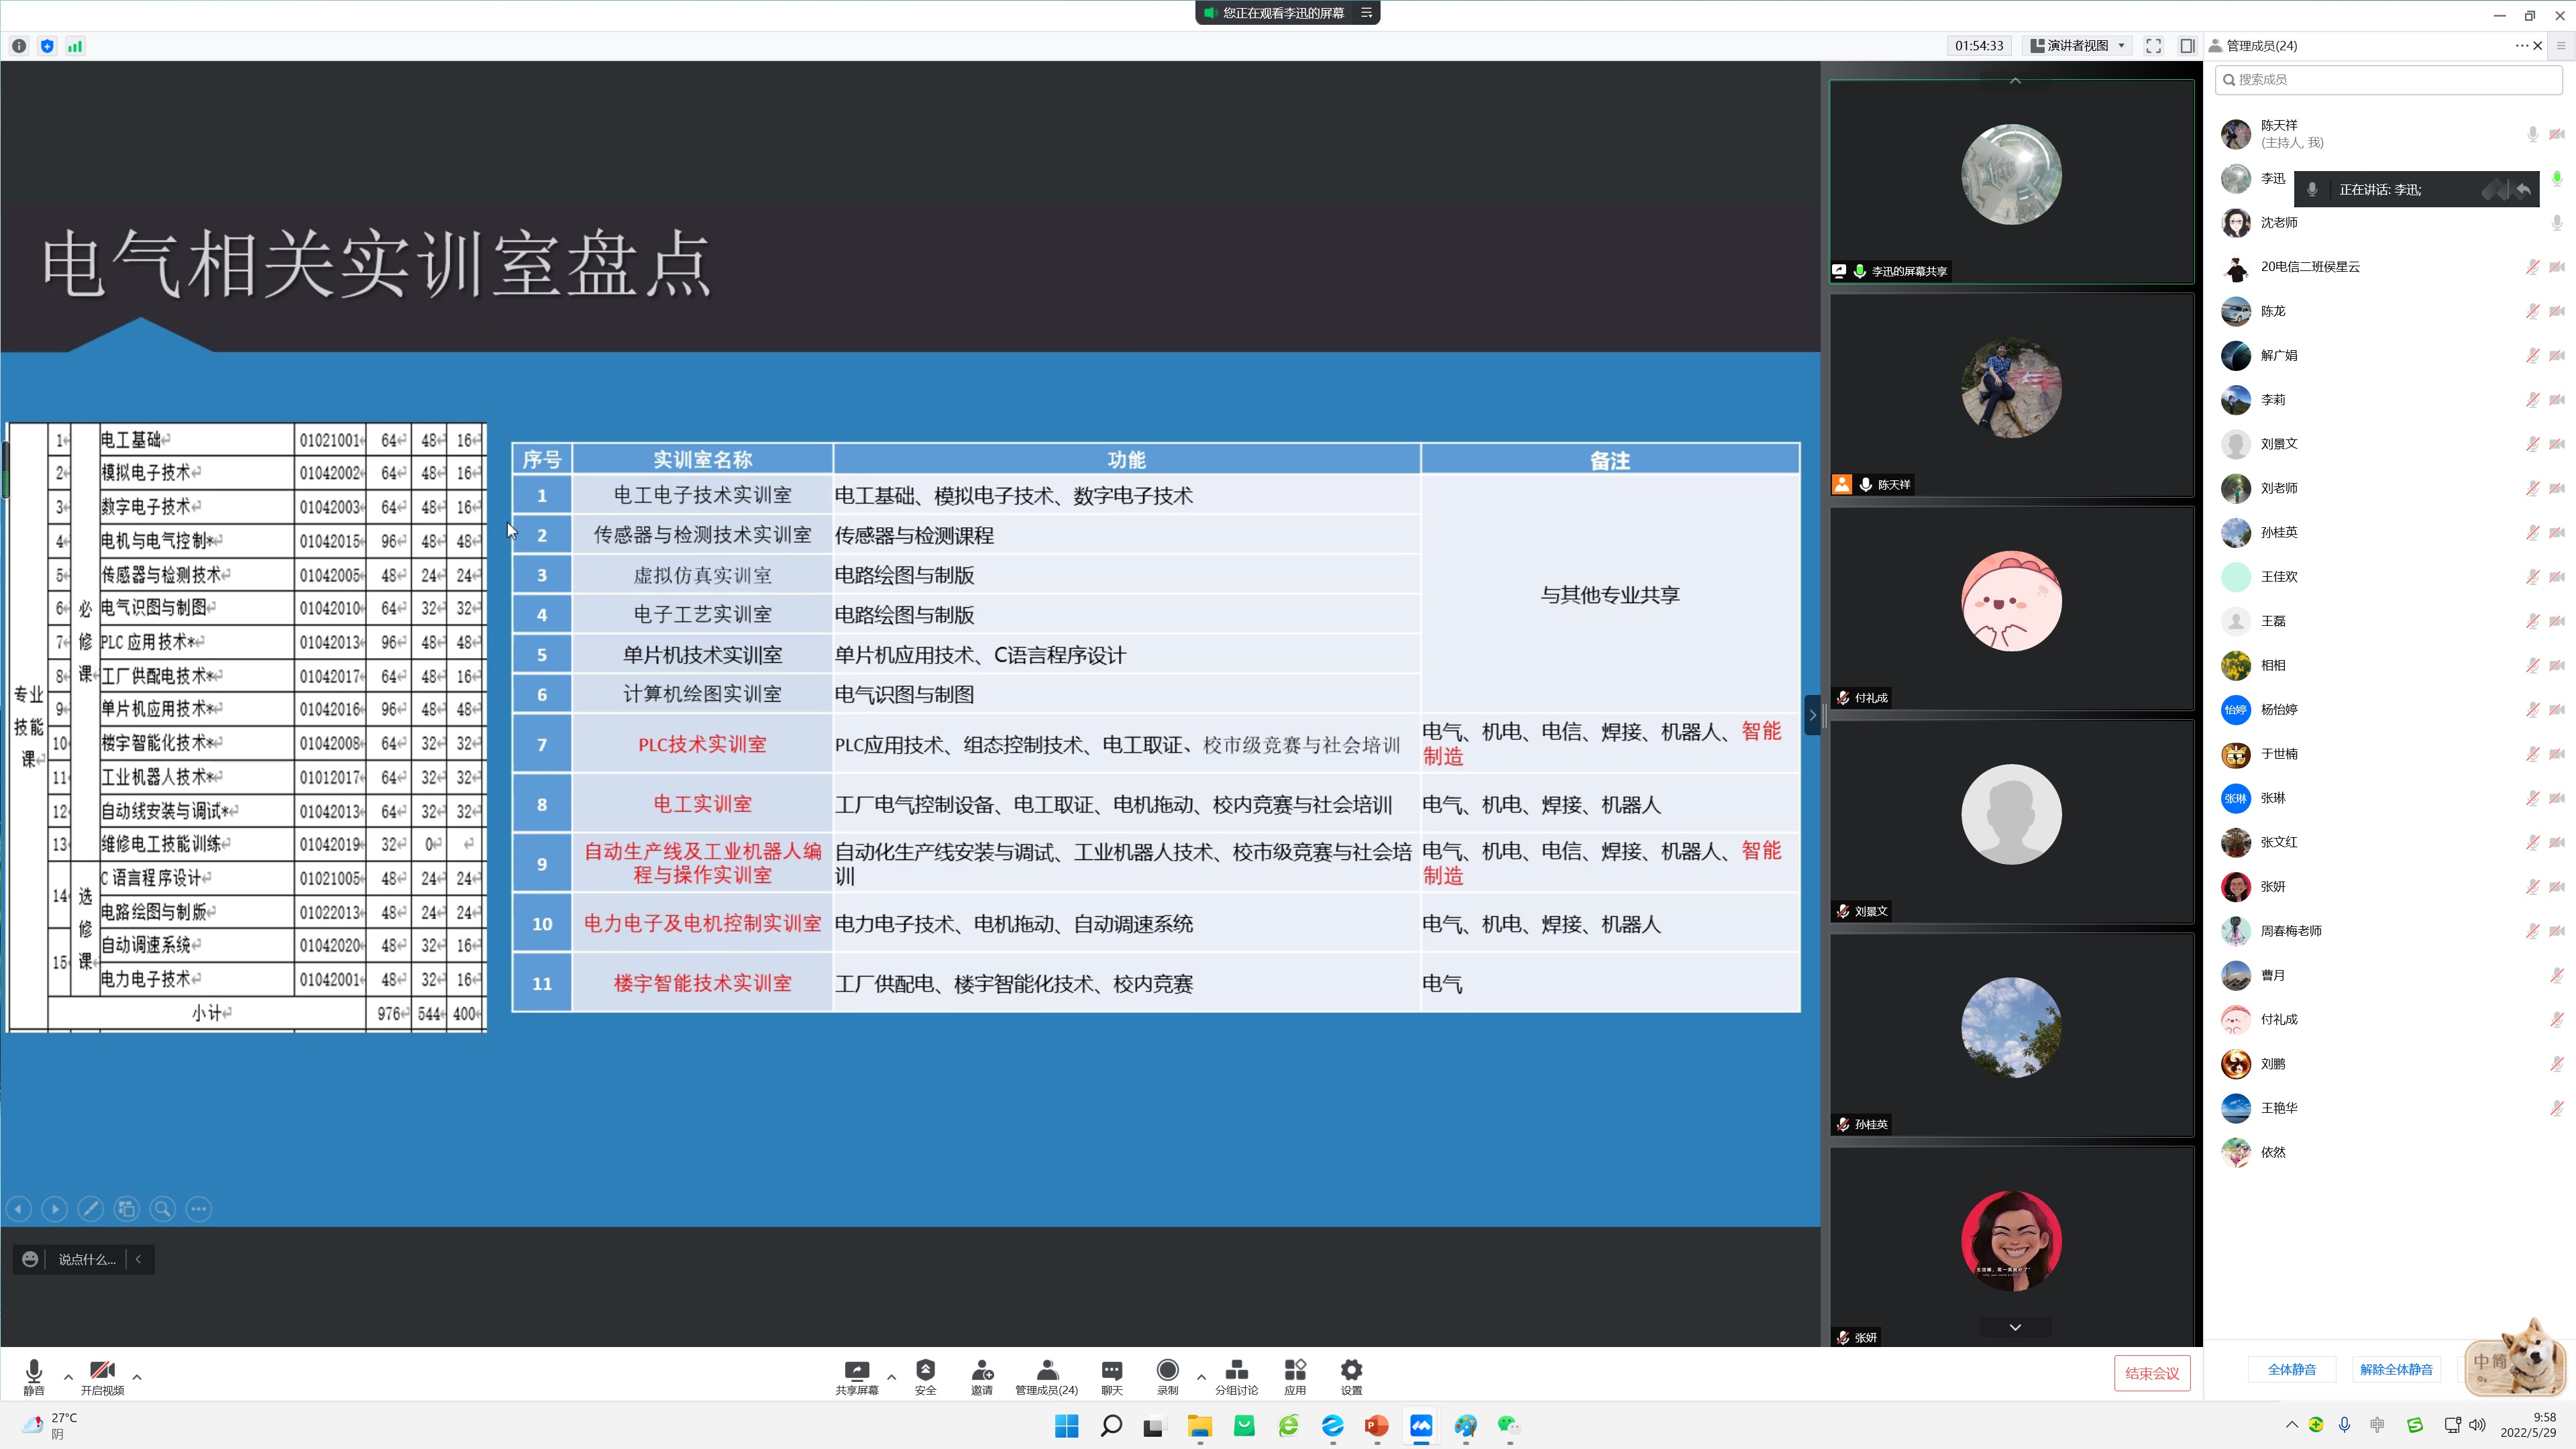
Task: Open meeting Settings (设置) gear
Action: (1351, 1375)
